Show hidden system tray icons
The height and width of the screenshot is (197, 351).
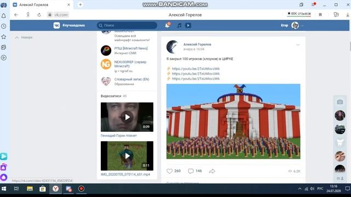pyautogui.click(x=300, y=189)
